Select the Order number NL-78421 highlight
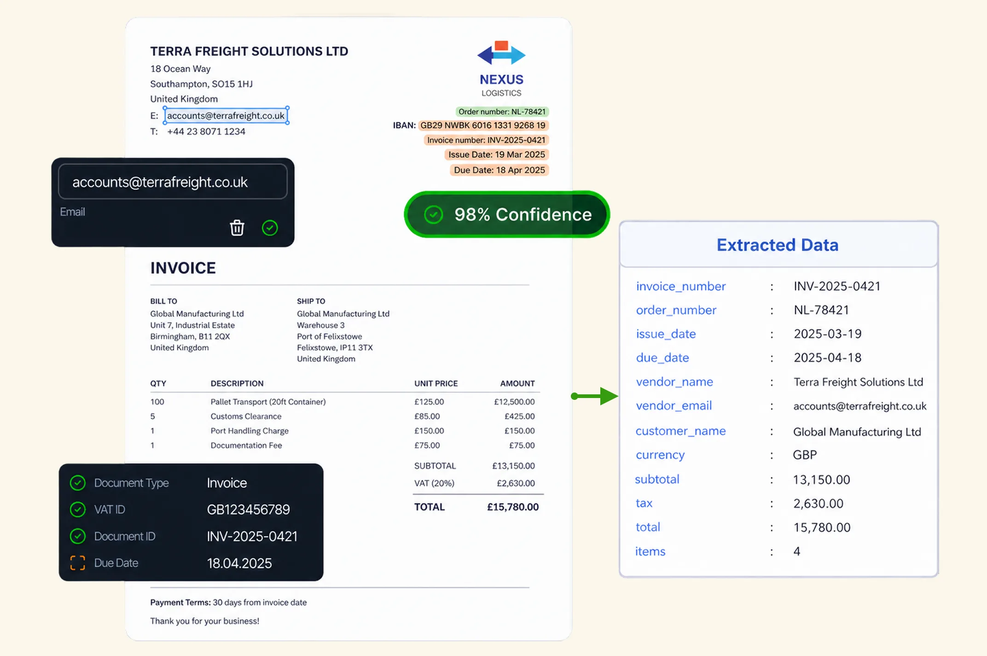The height and width of the screenshot is (656, 987). [x=502, y=112]
